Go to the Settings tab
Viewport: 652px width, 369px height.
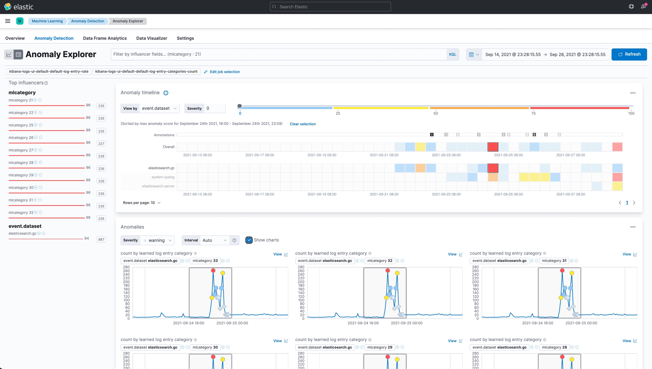click(185, 38)
